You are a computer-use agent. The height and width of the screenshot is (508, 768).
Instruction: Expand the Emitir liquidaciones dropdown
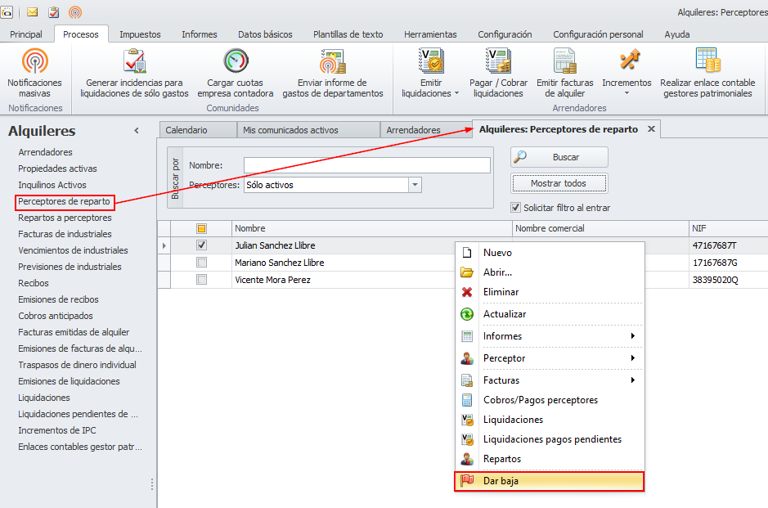click(456, 93)
